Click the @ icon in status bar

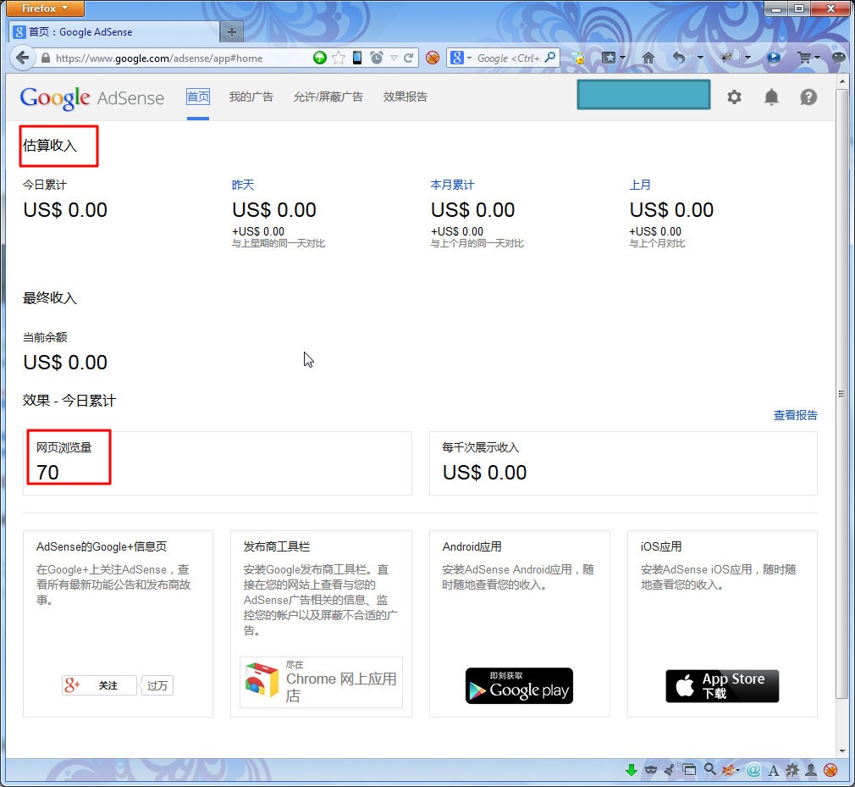point(753,770)
